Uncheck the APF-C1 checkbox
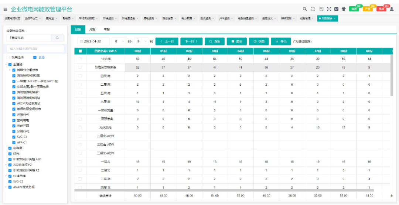Screen dimensions: 399x205 (x=14, y=143)
